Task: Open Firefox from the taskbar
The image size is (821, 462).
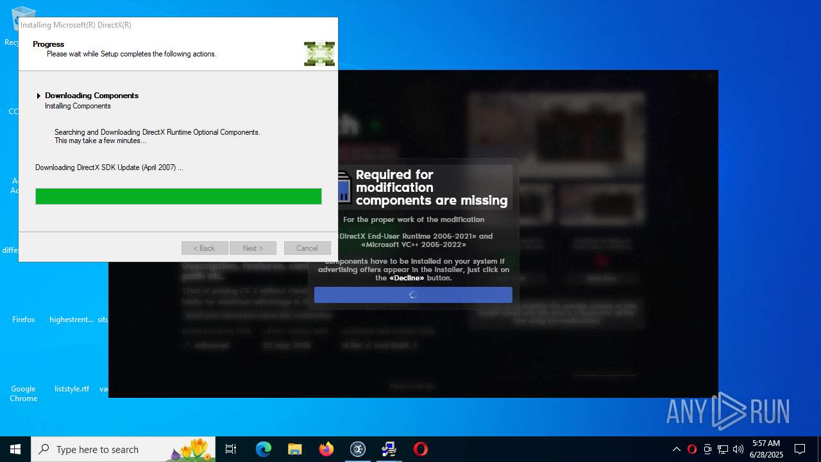Action: click(x=326, y=449)
